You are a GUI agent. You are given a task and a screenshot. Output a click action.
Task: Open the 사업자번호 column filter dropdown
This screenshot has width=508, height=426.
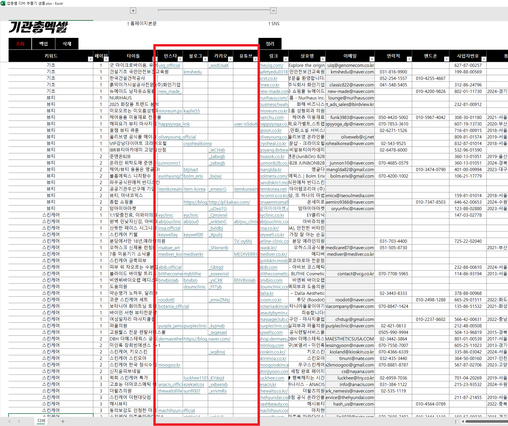click(x=484, y=59)
